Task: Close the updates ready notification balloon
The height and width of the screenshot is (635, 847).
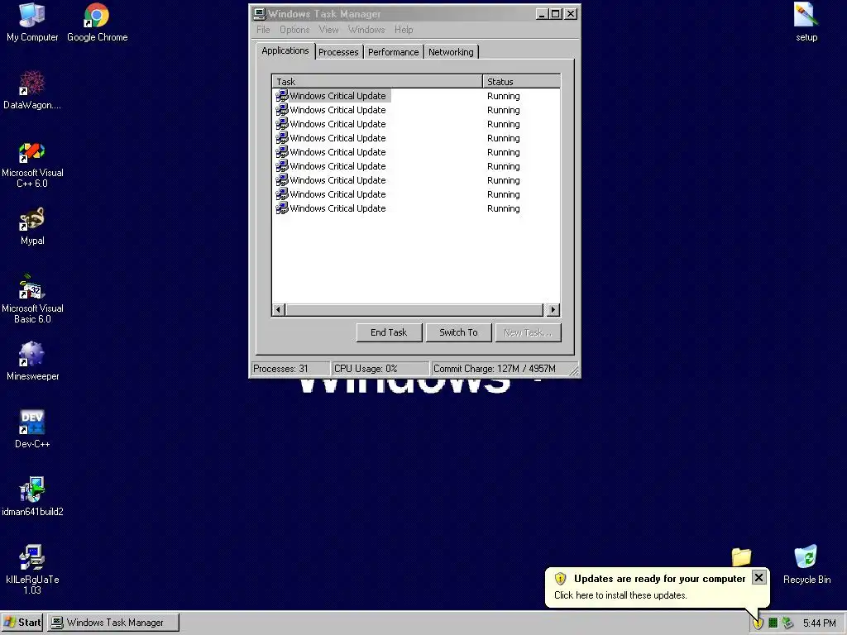Action: [x=758, y=578]
